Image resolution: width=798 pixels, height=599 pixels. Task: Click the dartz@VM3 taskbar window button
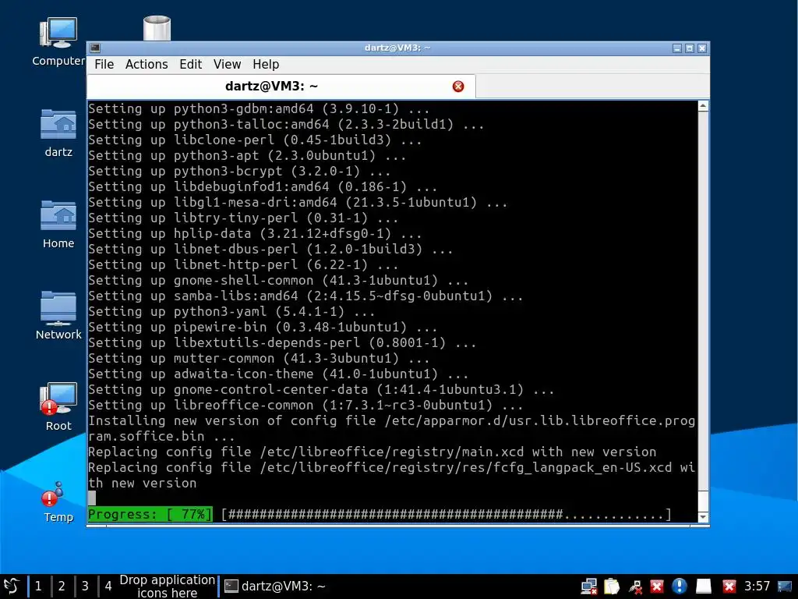coord(275,587)
